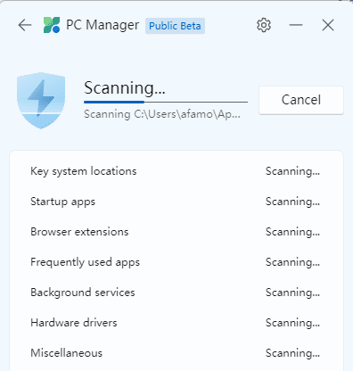This screenshot has height=371, width=353.
Task: Click the scanning path C:\Users\afamo text
Action: [162, 114]
